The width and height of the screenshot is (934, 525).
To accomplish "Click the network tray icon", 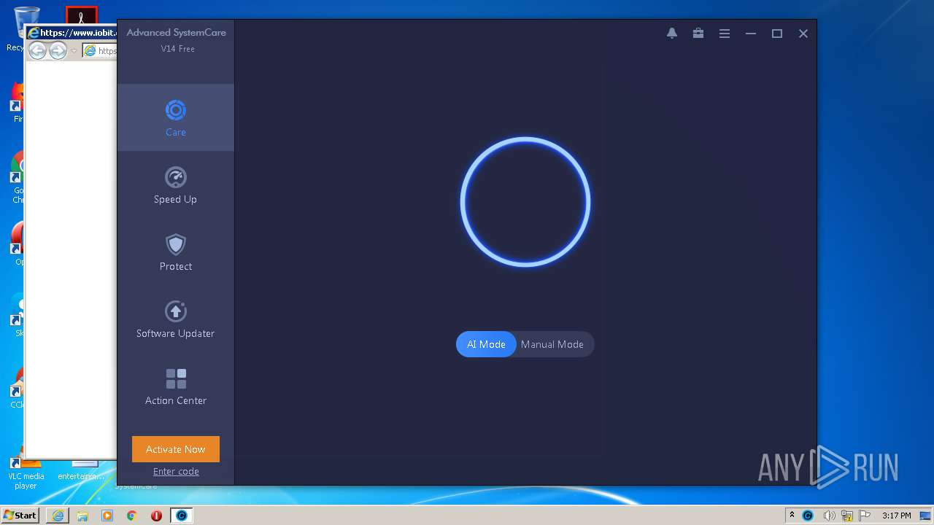I will 847,516.
